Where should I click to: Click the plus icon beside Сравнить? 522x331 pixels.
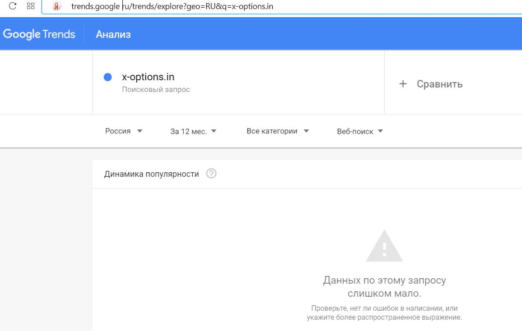[x=403, y=84]
